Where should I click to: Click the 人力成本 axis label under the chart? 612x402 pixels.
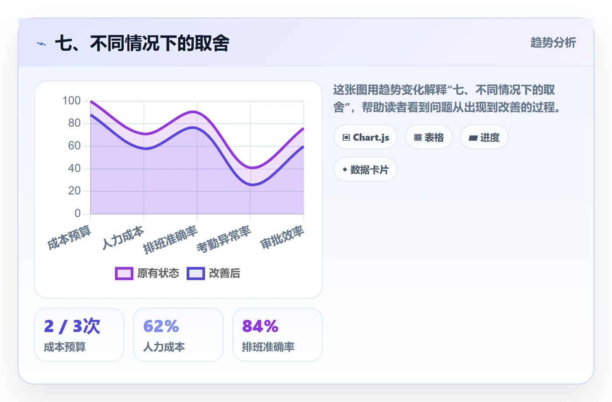tap(123, 238)
